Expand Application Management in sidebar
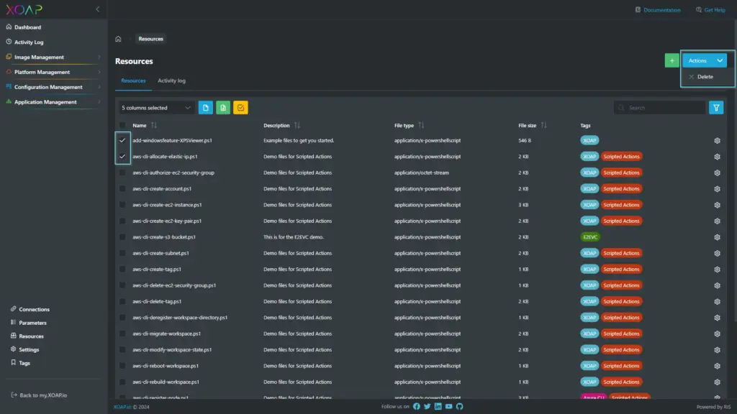The image size is (737, 414). [x=53, y=102]
